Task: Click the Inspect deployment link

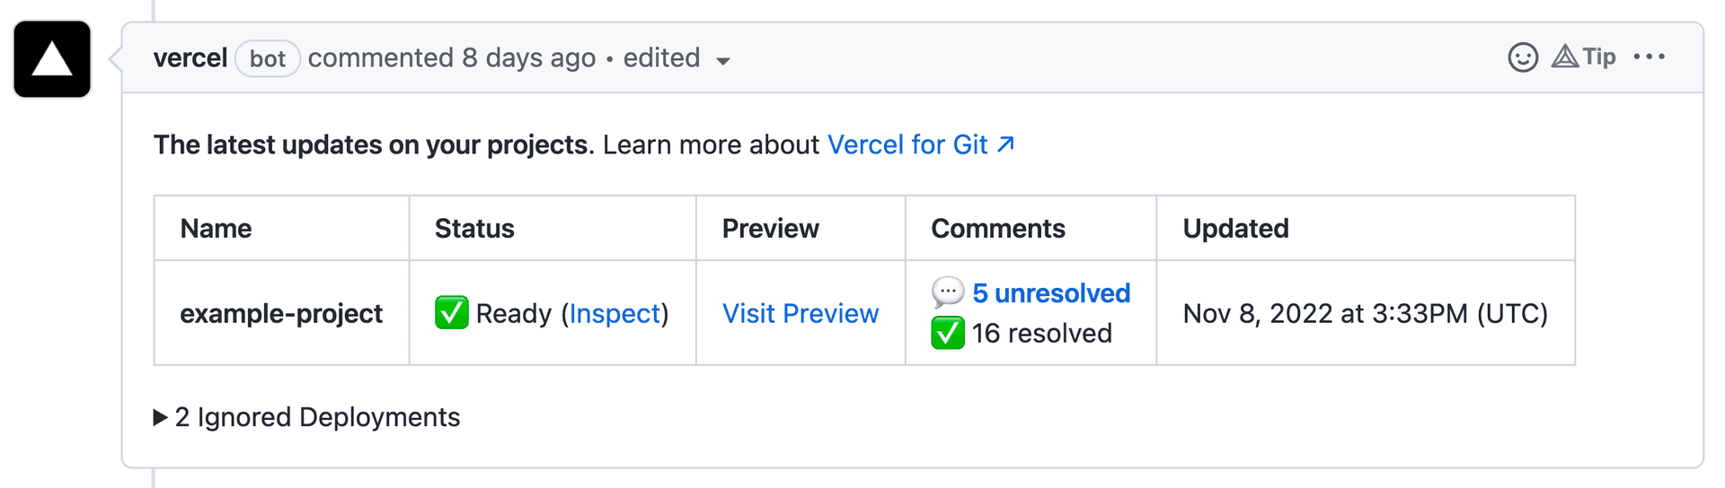Action: click(x=615, y=313)
